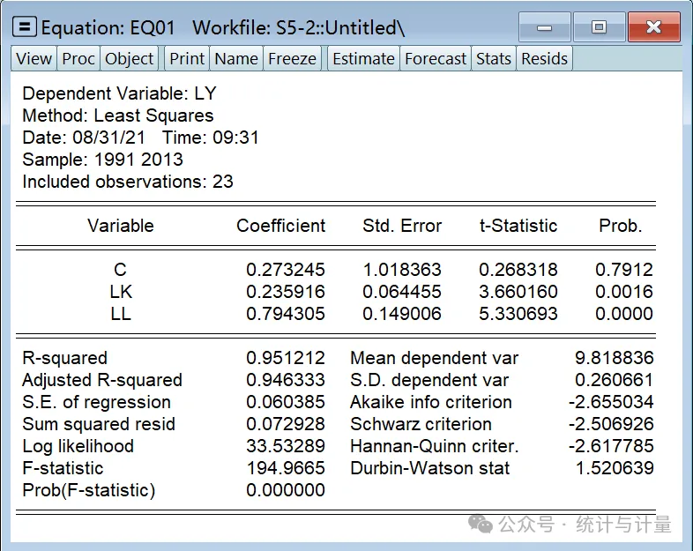Close the EQ01 equation window
The width and height of the screenshot is (693, 551).
coord(653,27)
